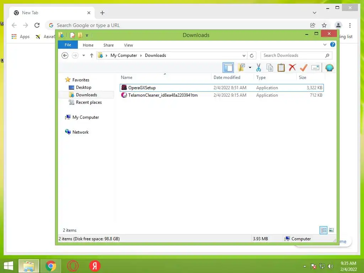Screen dimensions: 364x273
Task: Open the Customize Quick Access Toolbar dropdown
Action: point(87,36)
